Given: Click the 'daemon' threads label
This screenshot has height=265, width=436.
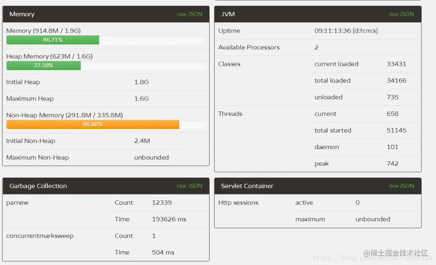Looking at the screenshot, I should pyautogui.click(x=327, y=147).
